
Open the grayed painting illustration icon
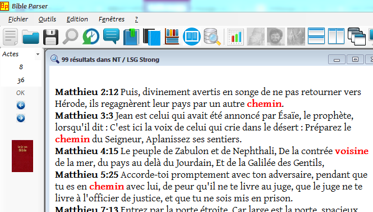296,37
